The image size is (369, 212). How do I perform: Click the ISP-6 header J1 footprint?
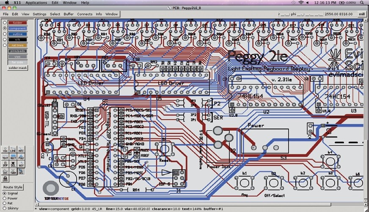coord(179,178)
